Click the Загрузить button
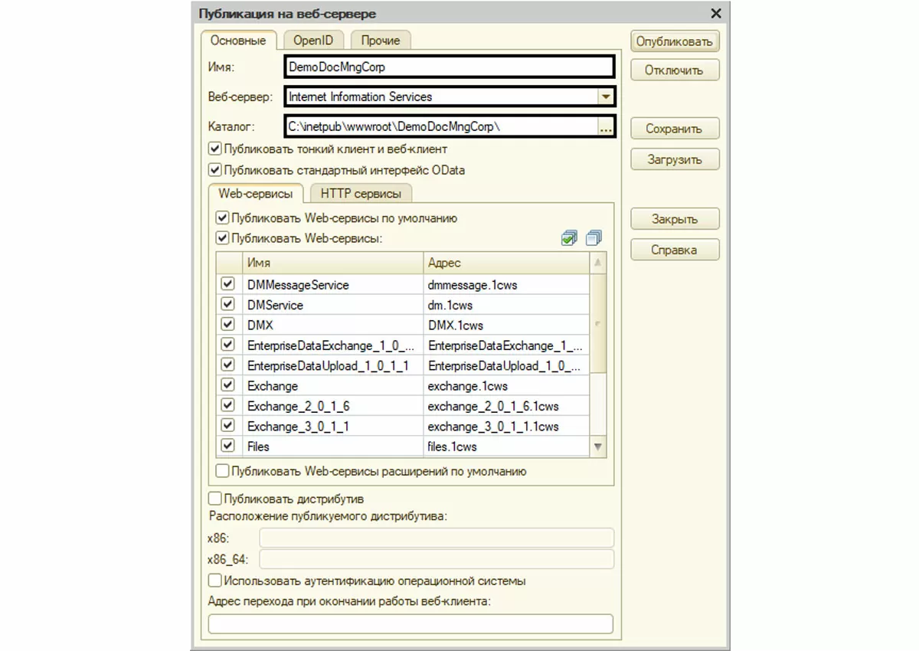Image resolution: width=919 pixels, height=651 pixels. coord(675,159)
